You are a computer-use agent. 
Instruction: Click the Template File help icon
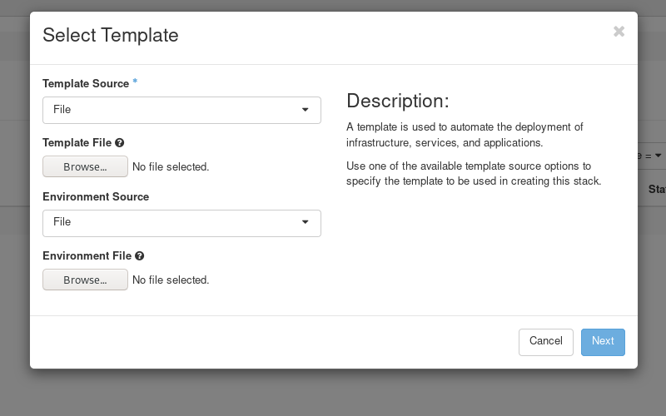(120, 143)
